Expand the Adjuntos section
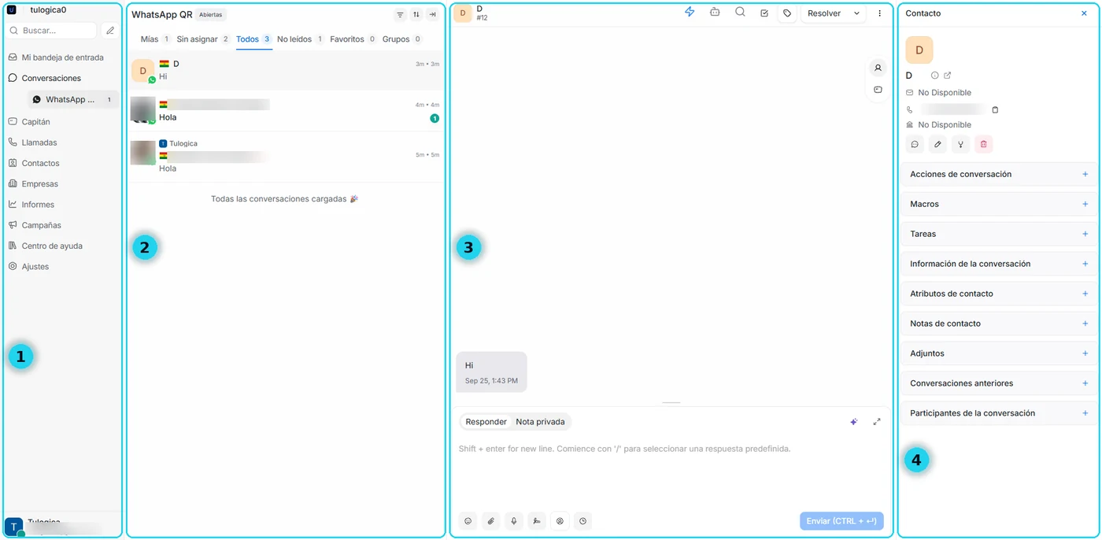 click(997, 353)
